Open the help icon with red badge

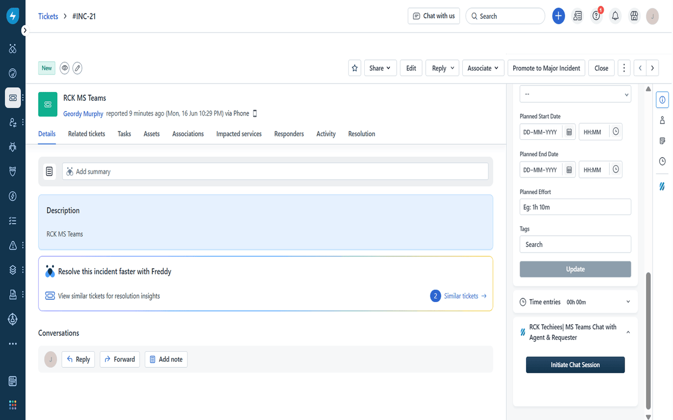pos(596,16)
